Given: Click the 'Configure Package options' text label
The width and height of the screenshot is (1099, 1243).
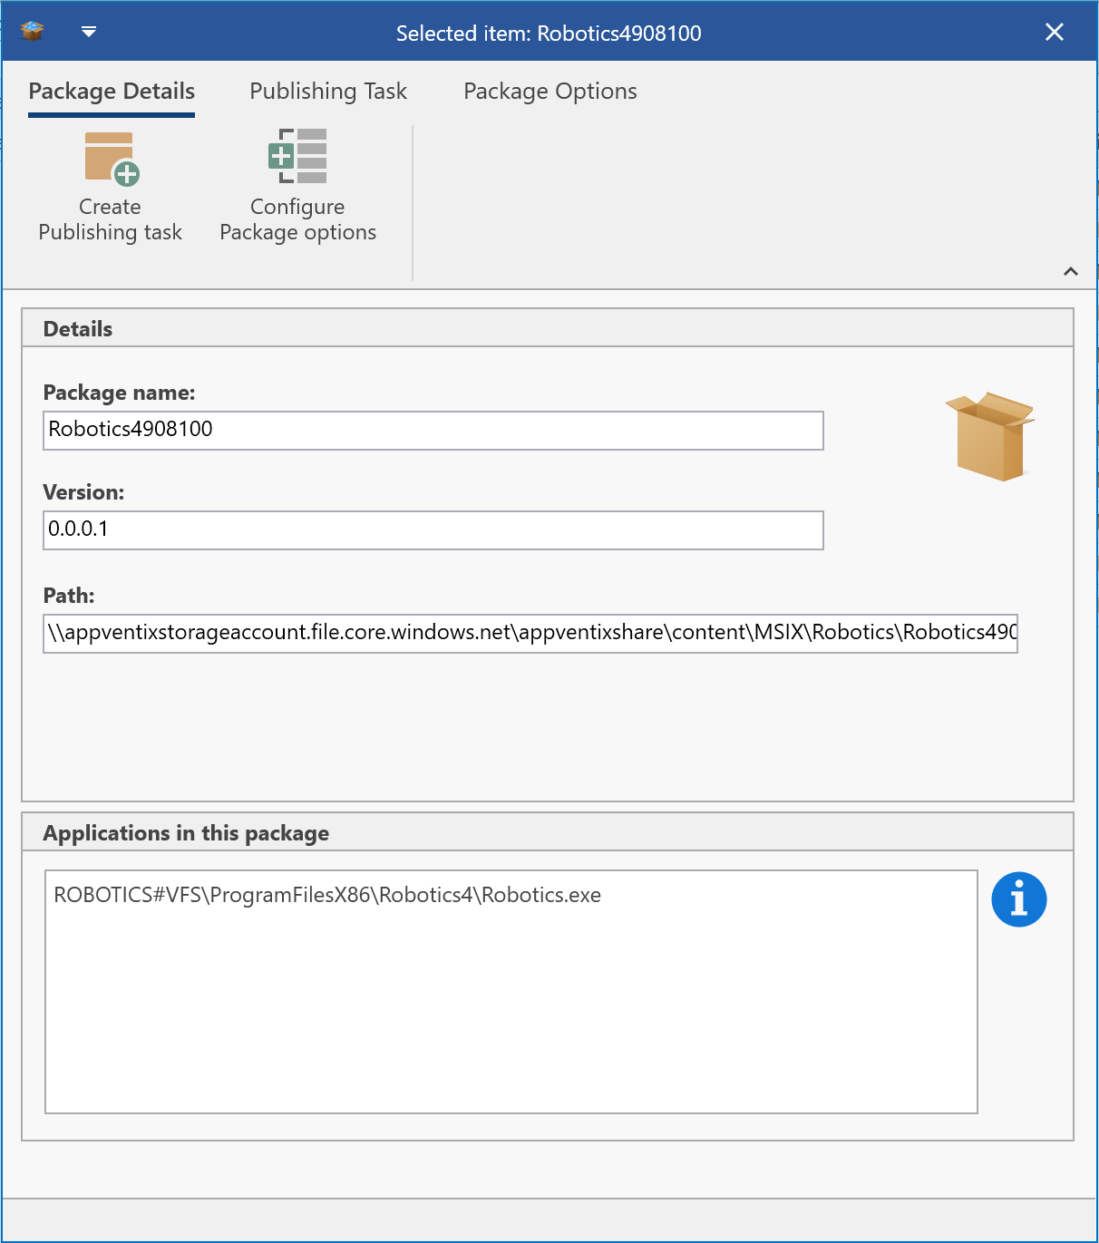Looking at the screenshot, I should pos(297,220).
